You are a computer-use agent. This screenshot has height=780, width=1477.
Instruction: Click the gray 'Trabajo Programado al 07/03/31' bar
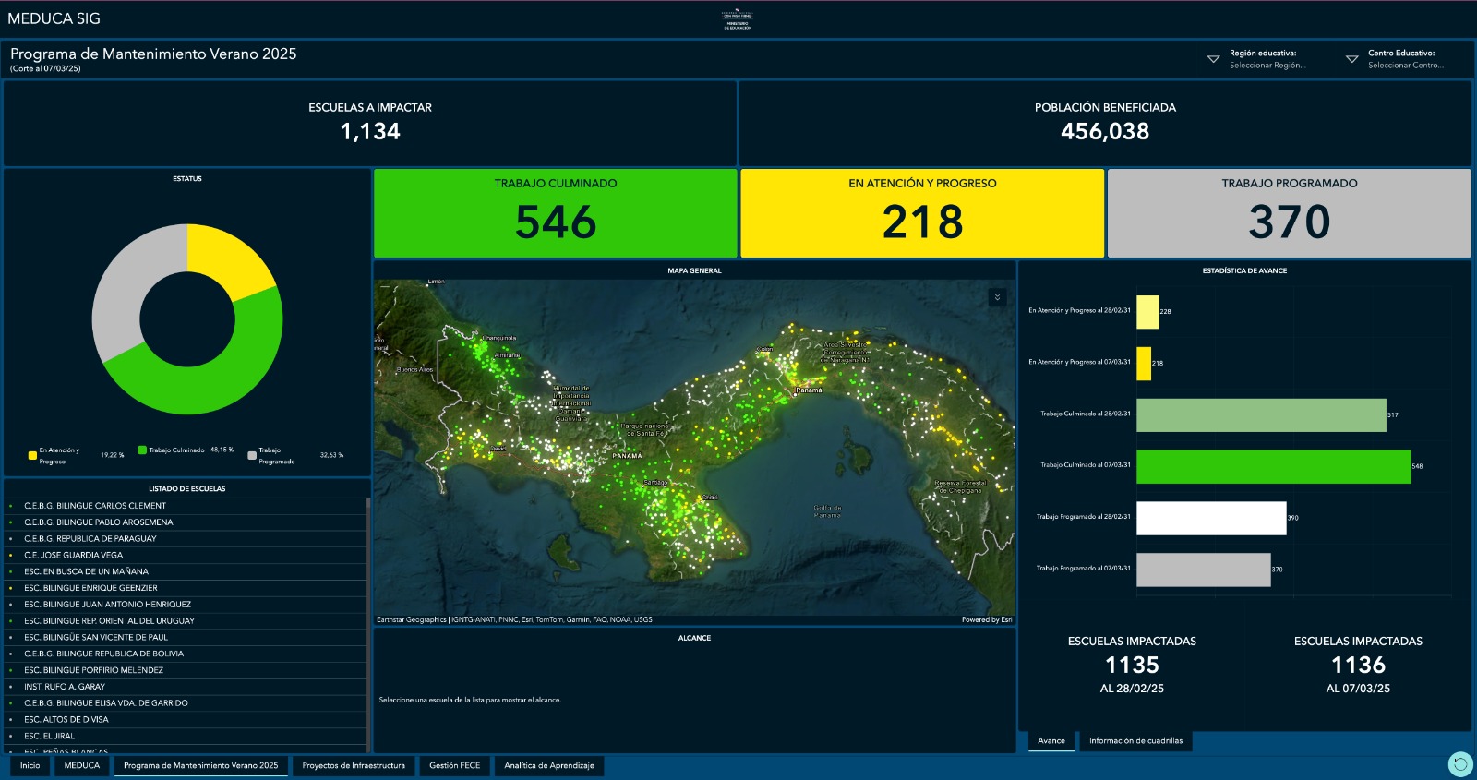[1203, 570]
